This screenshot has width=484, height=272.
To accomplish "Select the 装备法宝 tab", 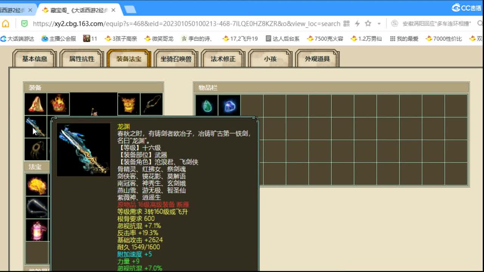I will [x=129, y=59].
